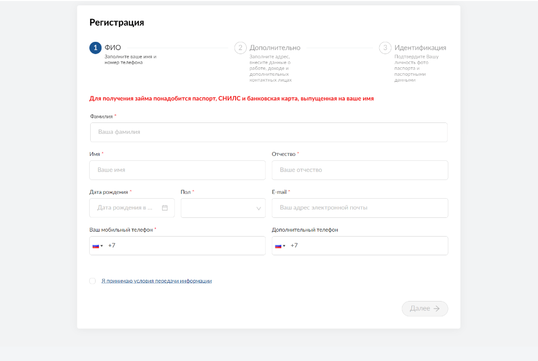Expand the Пол gender dropdown
This screenshot has width=538, height=361.
coord(223,208)
